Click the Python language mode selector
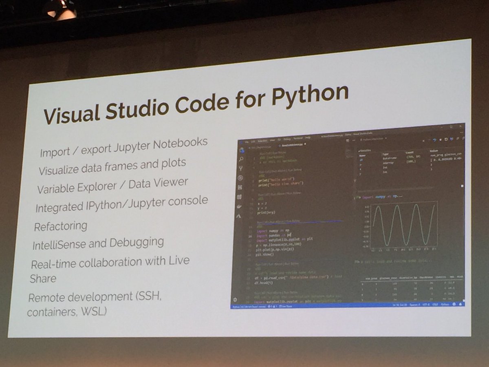This screenshot has height=367, width=489. pos(445,304)
